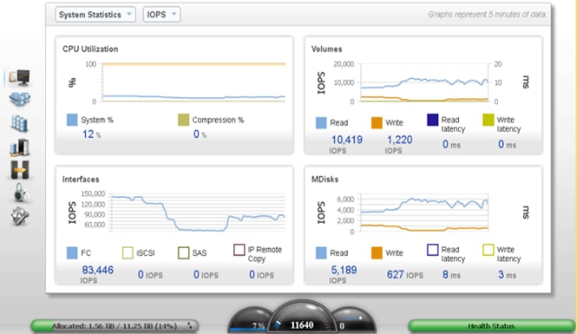The width and height of the screenshot is (577, 334).
Task: Toggle Read latency legend box in MDisks panel
Action: (x=432, y=250)
